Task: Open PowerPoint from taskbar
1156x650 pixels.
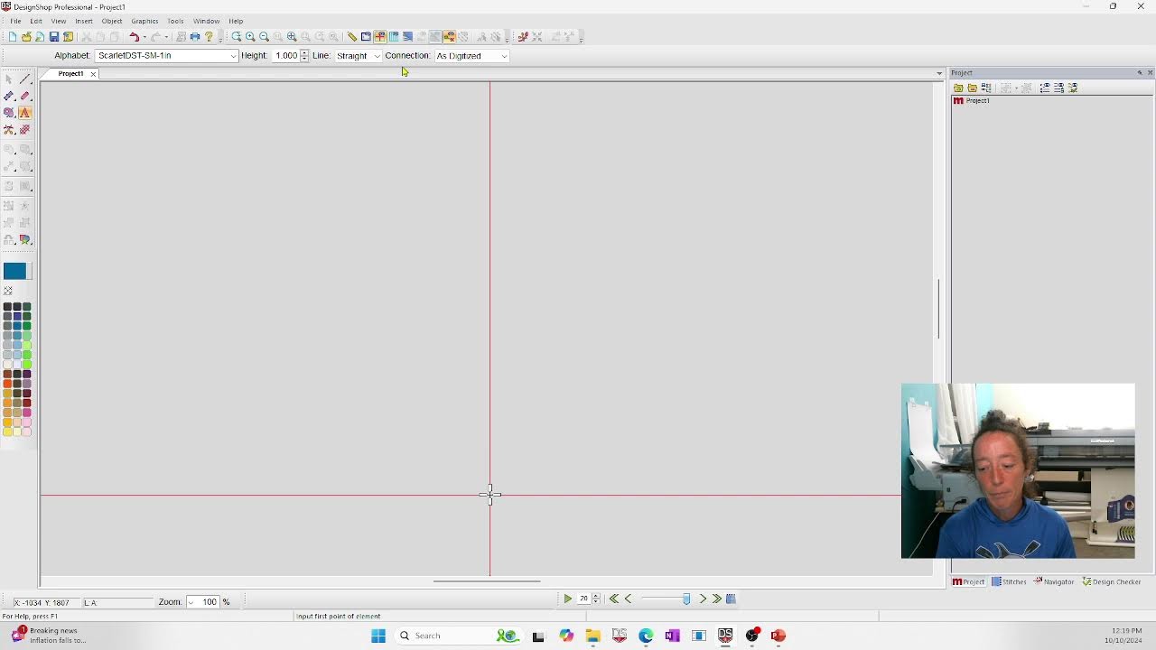Action: [778, 636]
